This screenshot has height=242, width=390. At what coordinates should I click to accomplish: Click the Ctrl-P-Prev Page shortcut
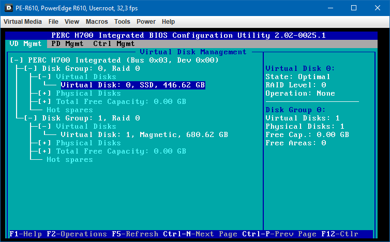pyautogui.click(x=279, y=234)
